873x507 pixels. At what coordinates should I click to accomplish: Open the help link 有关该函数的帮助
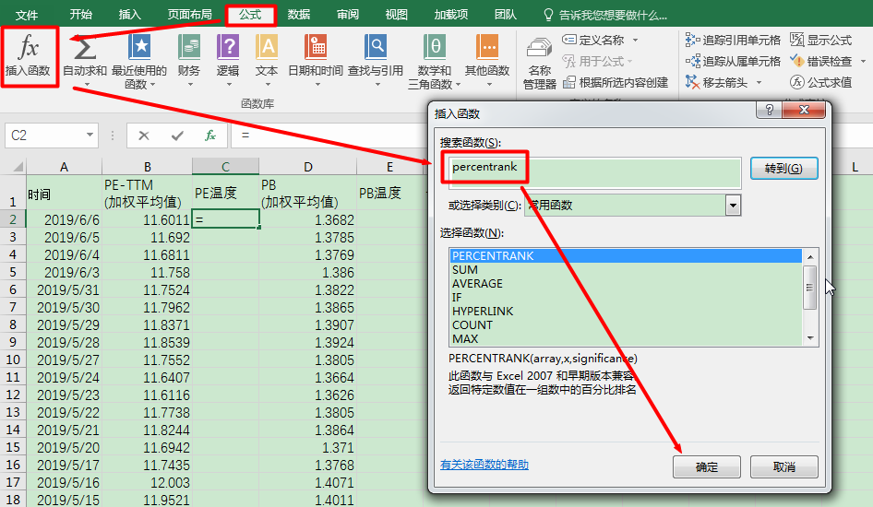484,465
